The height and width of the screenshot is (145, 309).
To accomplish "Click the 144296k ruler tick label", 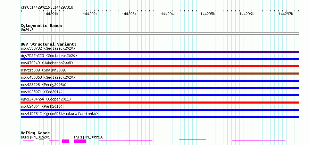I will (247, 14).
